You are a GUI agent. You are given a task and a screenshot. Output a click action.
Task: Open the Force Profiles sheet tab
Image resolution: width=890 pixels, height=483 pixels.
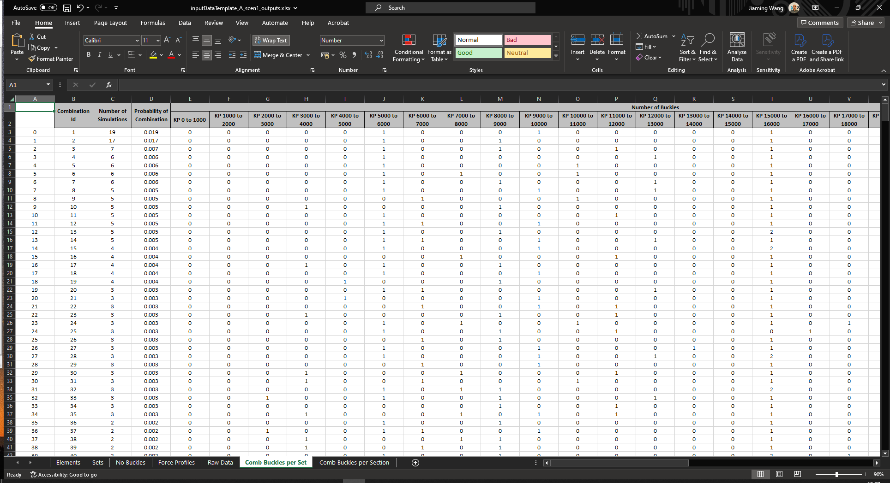coord(176,462)
